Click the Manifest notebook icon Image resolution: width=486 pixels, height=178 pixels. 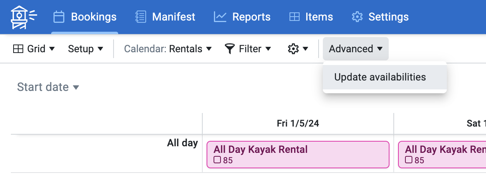(140, 17)
